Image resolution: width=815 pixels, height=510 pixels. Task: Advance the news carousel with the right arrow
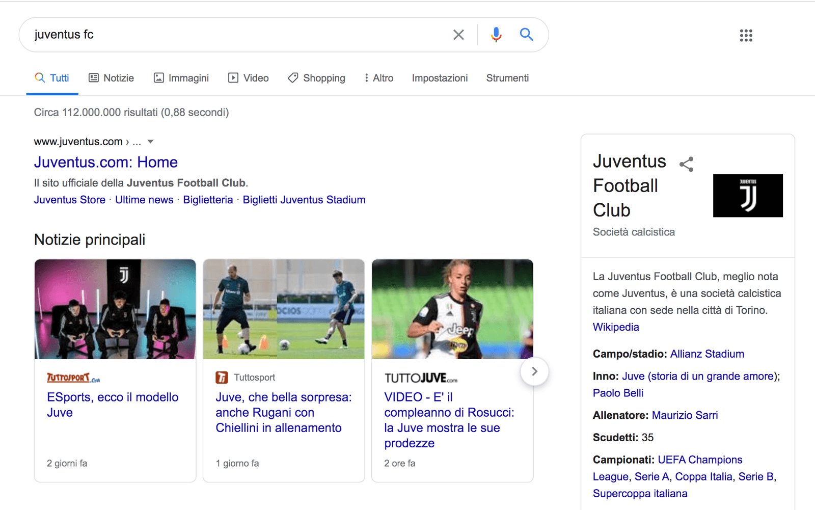[x=534, y=371]
